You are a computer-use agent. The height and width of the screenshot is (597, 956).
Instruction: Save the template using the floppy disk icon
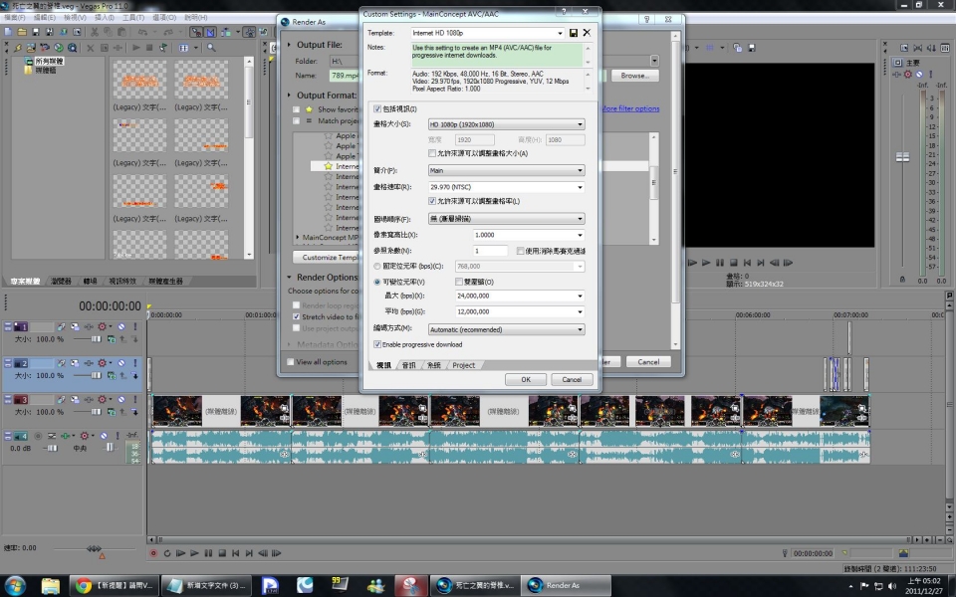(x=574, y=33)
